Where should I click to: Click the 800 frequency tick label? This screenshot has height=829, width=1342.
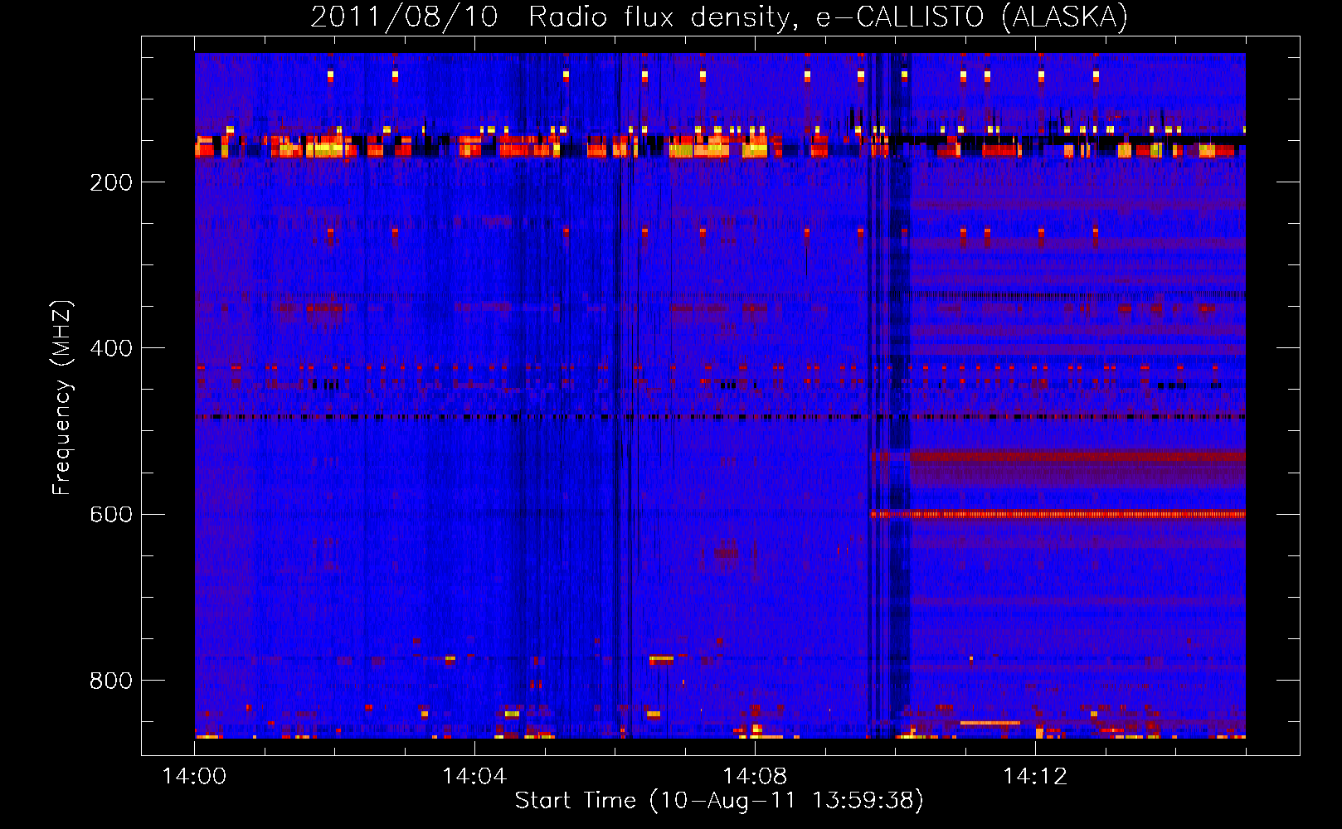pyautogui.click(x=111, y=681)
